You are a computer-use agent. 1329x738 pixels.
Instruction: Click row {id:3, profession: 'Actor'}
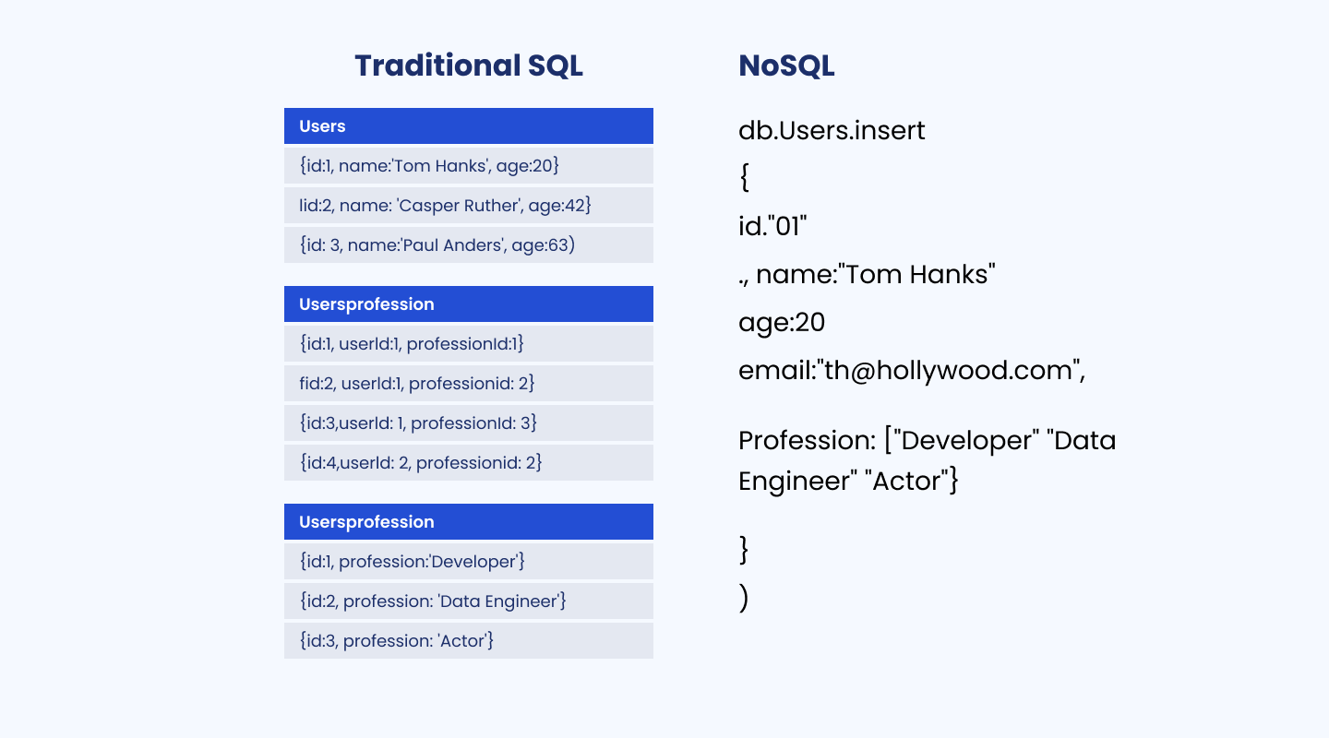pos(469,641)
